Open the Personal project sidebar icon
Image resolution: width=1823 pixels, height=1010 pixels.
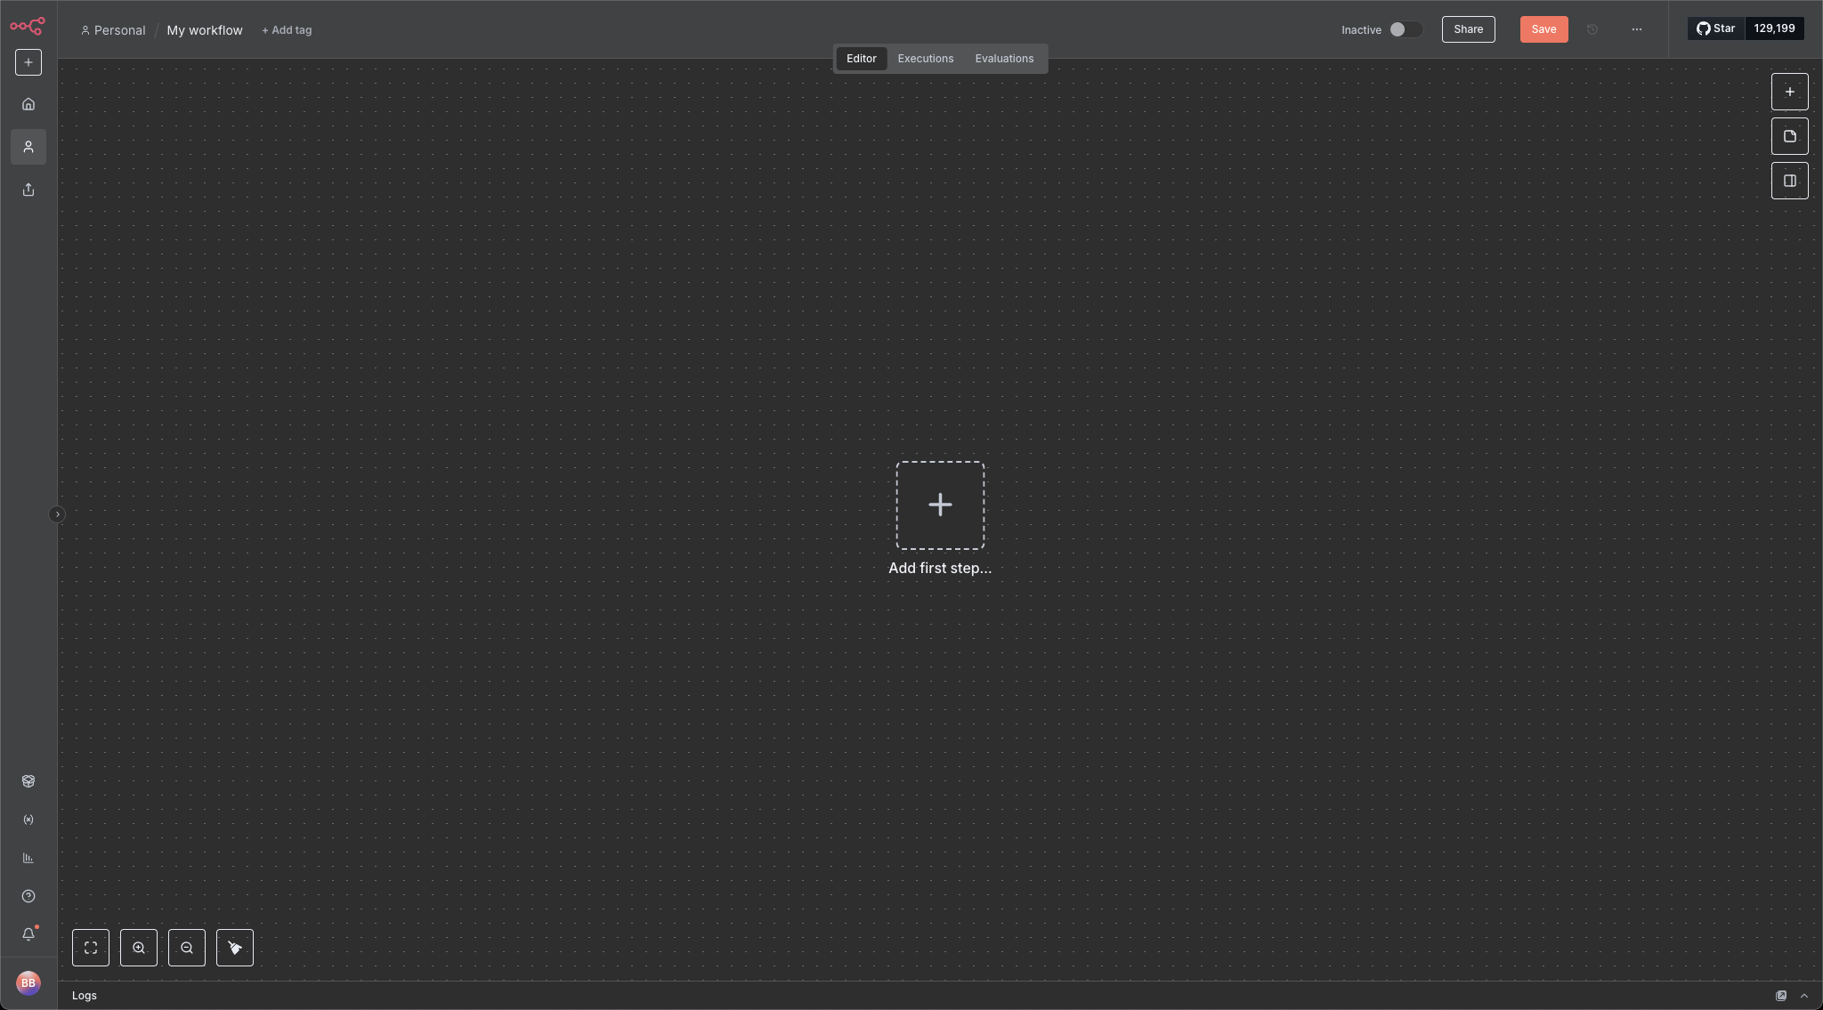(x=28, y=147)
